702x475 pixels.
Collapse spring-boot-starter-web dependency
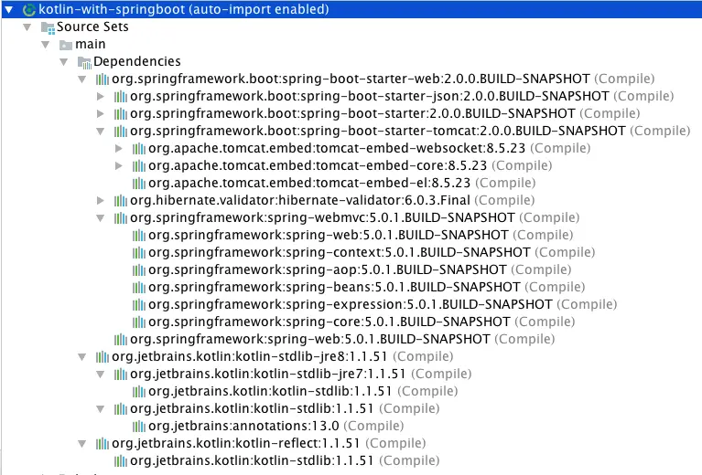coord(82,79)
